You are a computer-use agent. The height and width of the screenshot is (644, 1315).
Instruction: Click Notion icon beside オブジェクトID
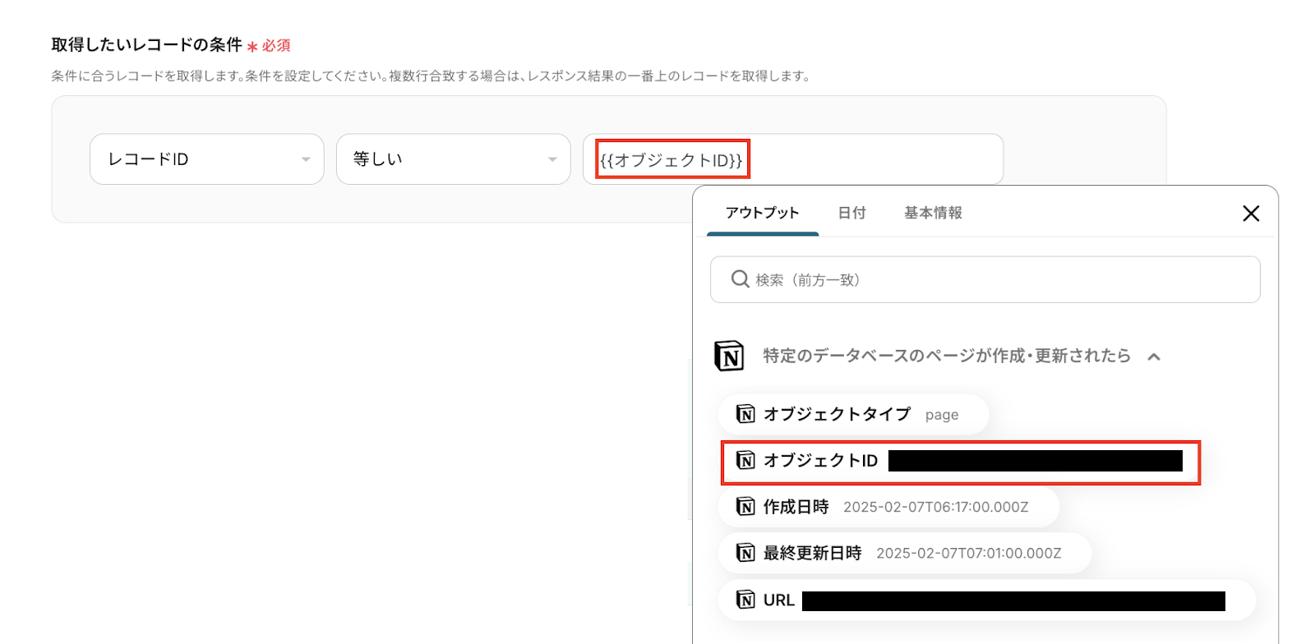click(x=745, y=461)
